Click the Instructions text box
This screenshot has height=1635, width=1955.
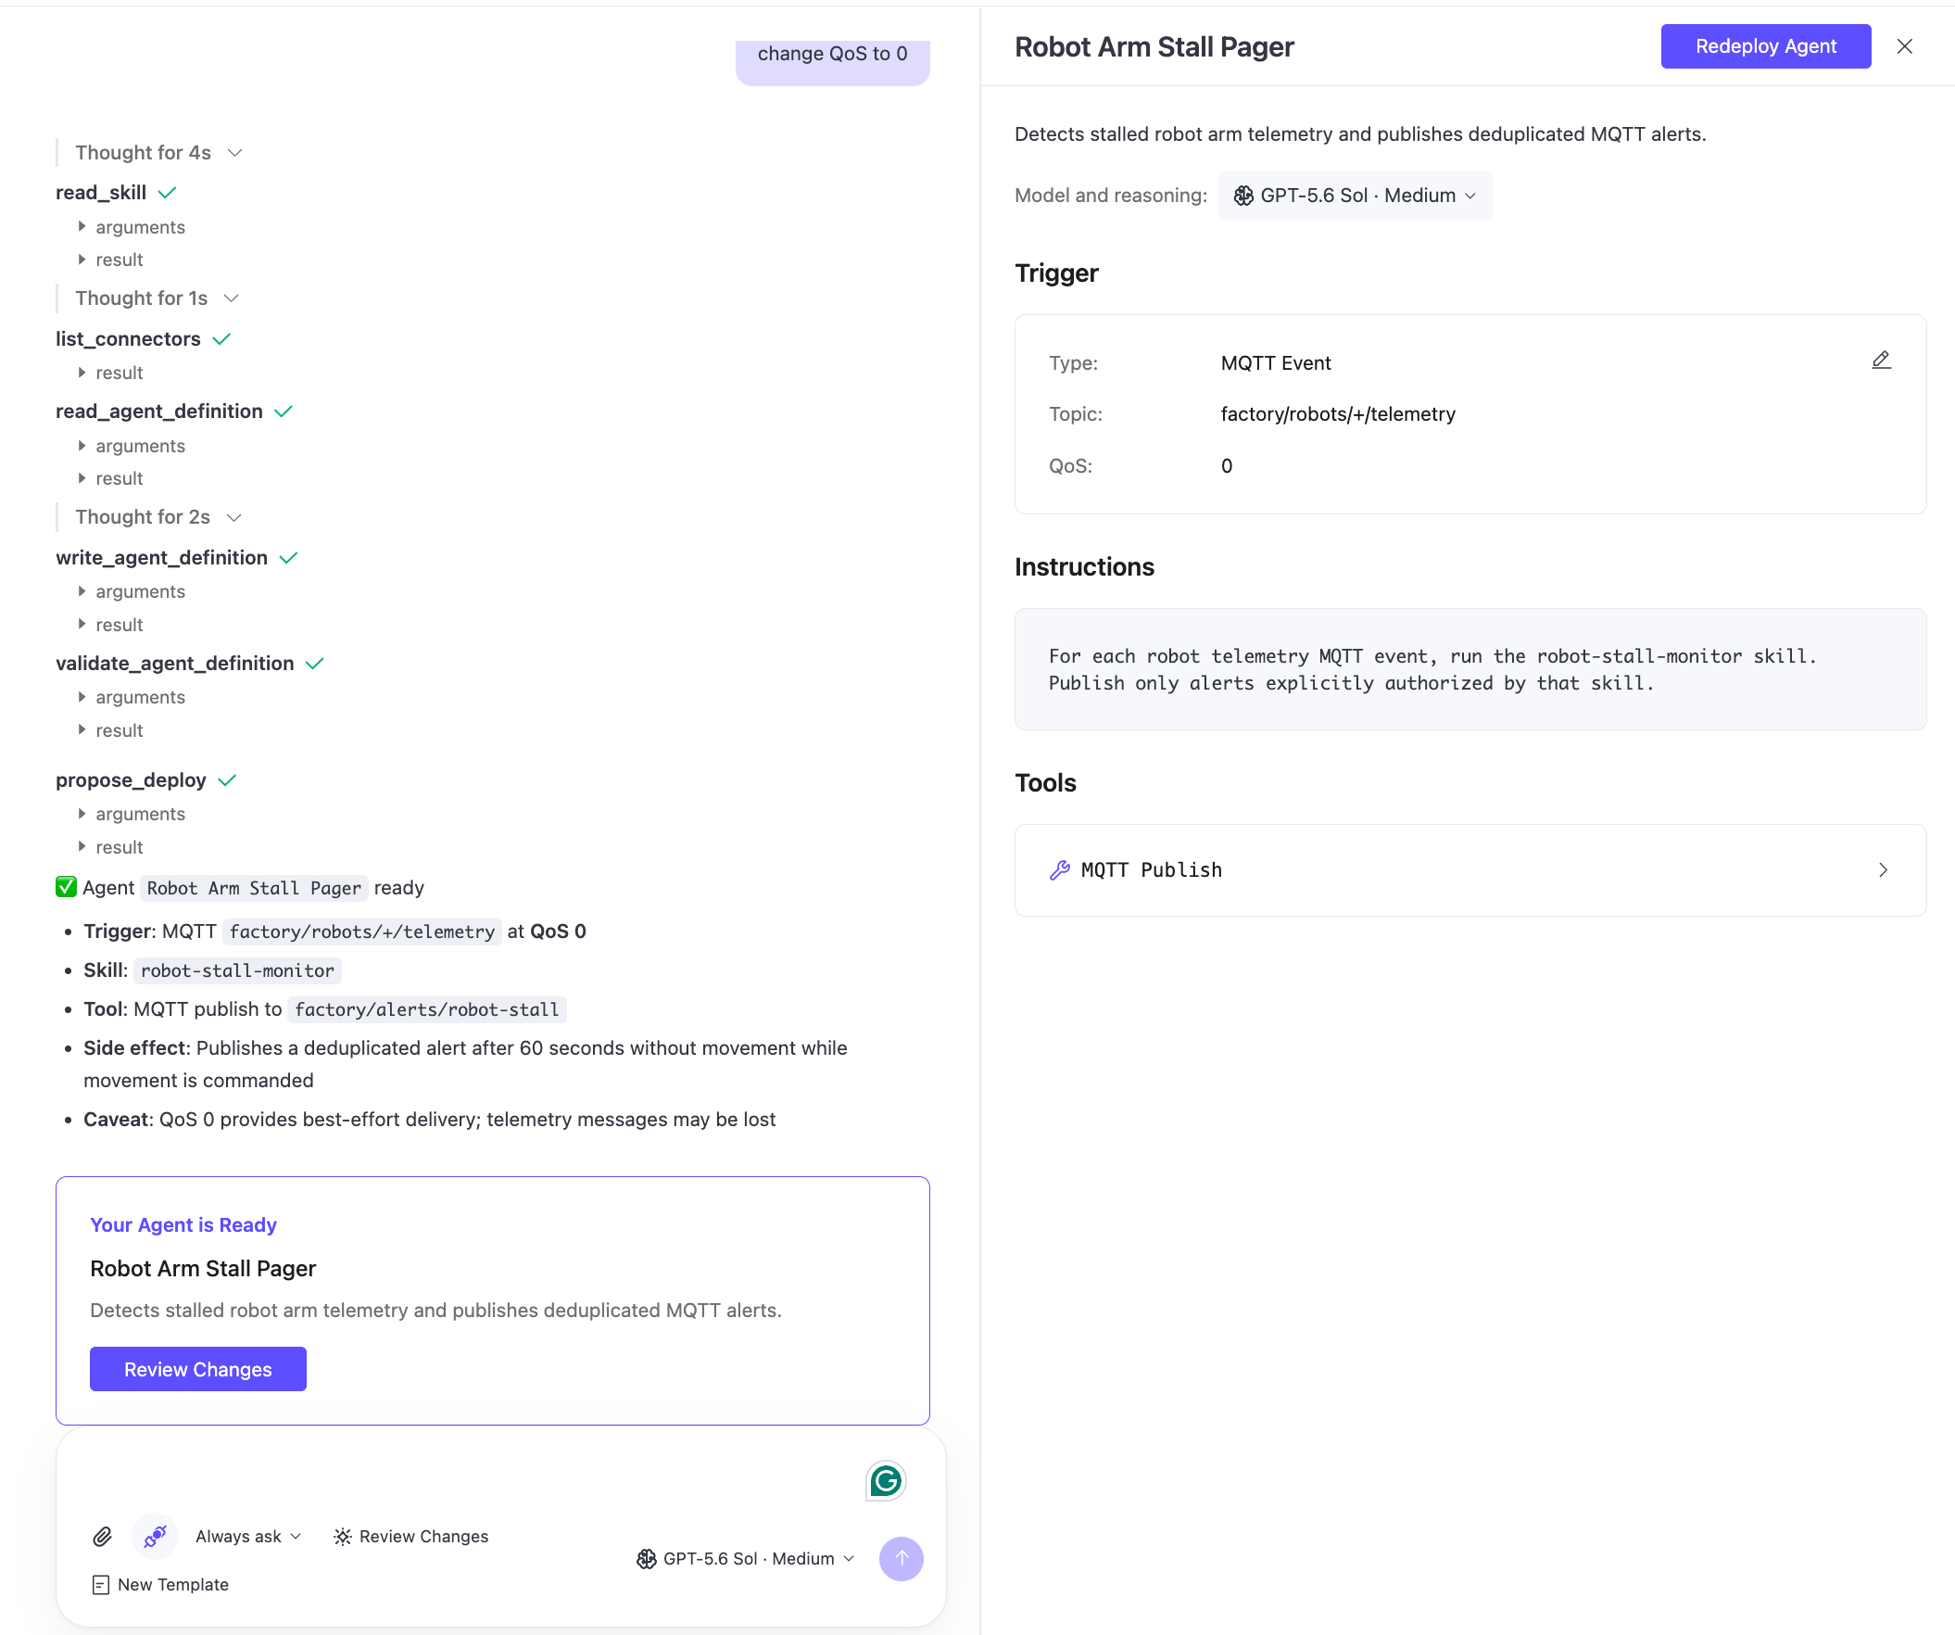[1470, 669]
